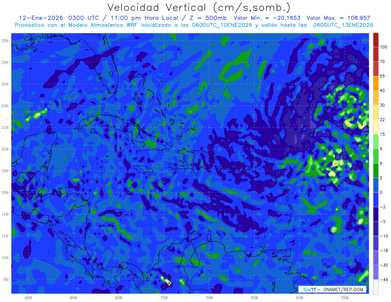Image resolution: width=391 pixels, height=302 pixels.
Task: Click the 90W longitude axis label
Action: [28, 298]
